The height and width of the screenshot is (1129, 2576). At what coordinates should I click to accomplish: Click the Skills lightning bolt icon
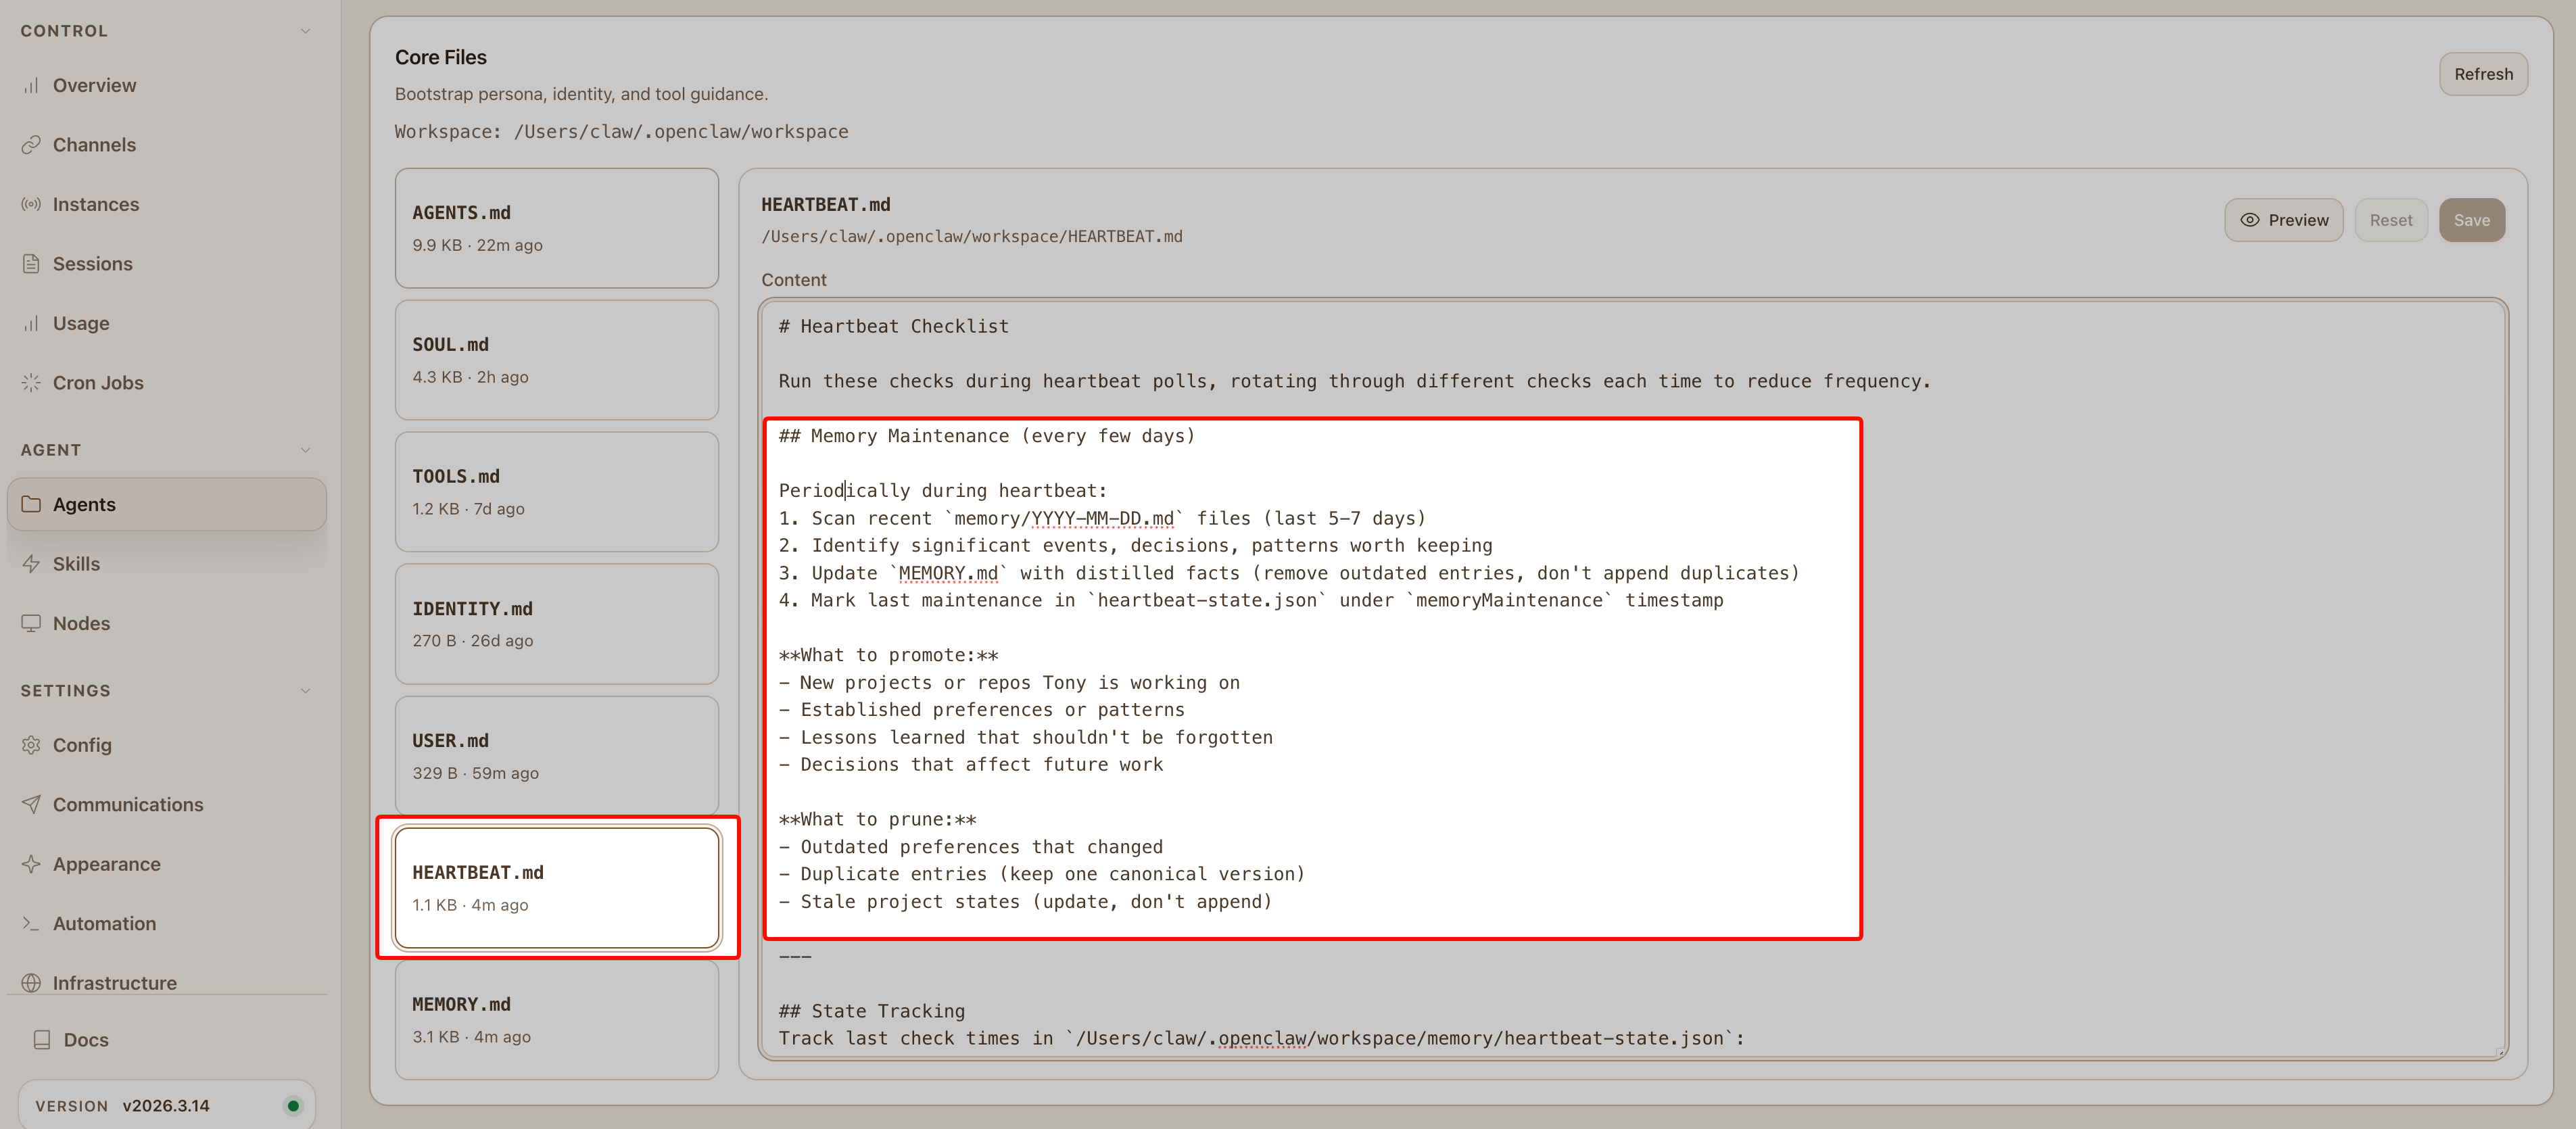31,564
